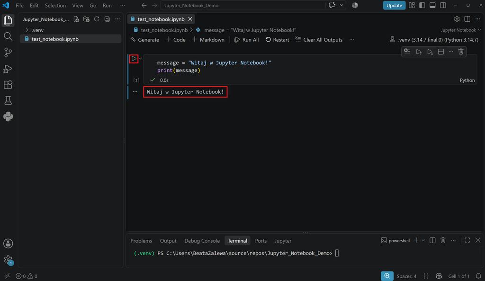Toggle primary side bar visibility
This screenshot has width=485, height=281.
(x=422, y=5)
